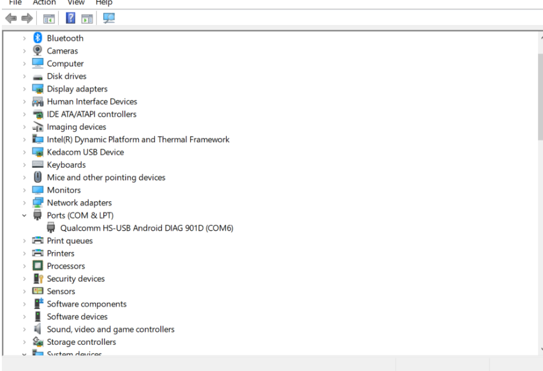Open the View menu
Image resolution: width=543 pixels, height=371 pixels.
pyautogui.click(x=76, y=3)
